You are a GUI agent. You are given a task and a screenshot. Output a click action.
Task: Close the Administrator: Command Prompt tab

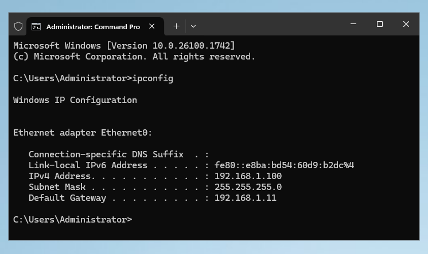[153, 26]
